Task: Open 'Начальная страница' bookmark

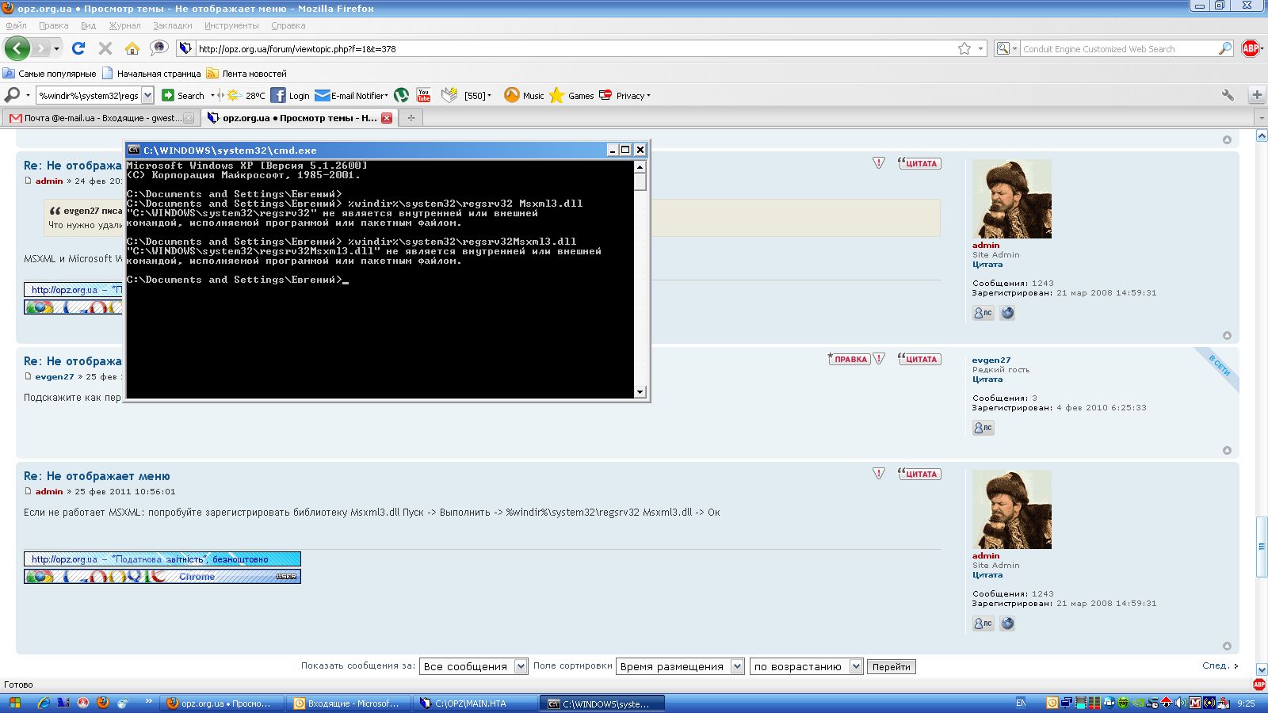Action: tap(151, 74)
